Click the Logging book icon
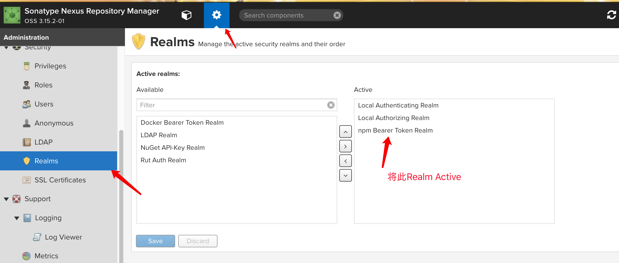Screen dimensions: 619x263 pos(27,218)
